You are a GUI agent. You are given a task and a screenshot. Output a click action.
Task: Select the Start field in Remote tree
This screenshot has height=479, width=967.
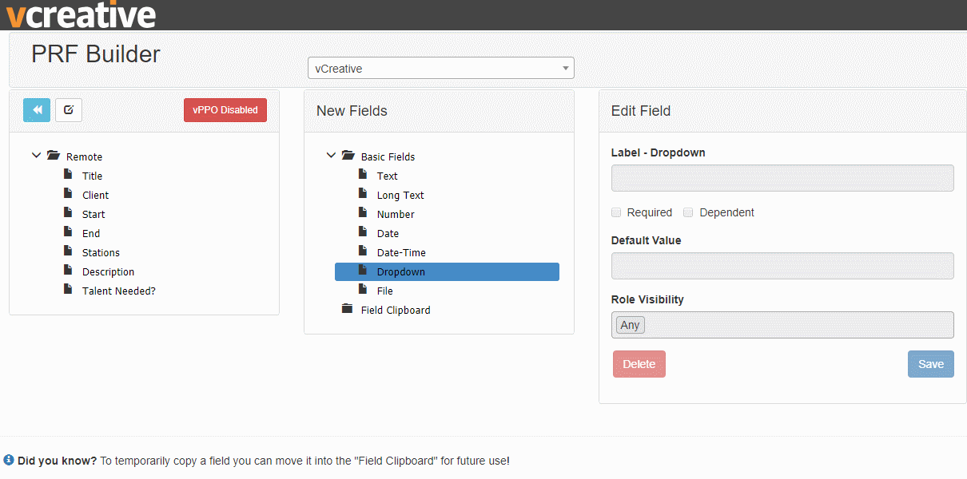pyautogui.click(x=94, y=215)
